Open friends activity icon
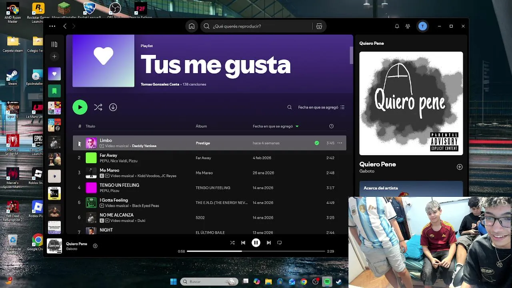 point(408,26)
